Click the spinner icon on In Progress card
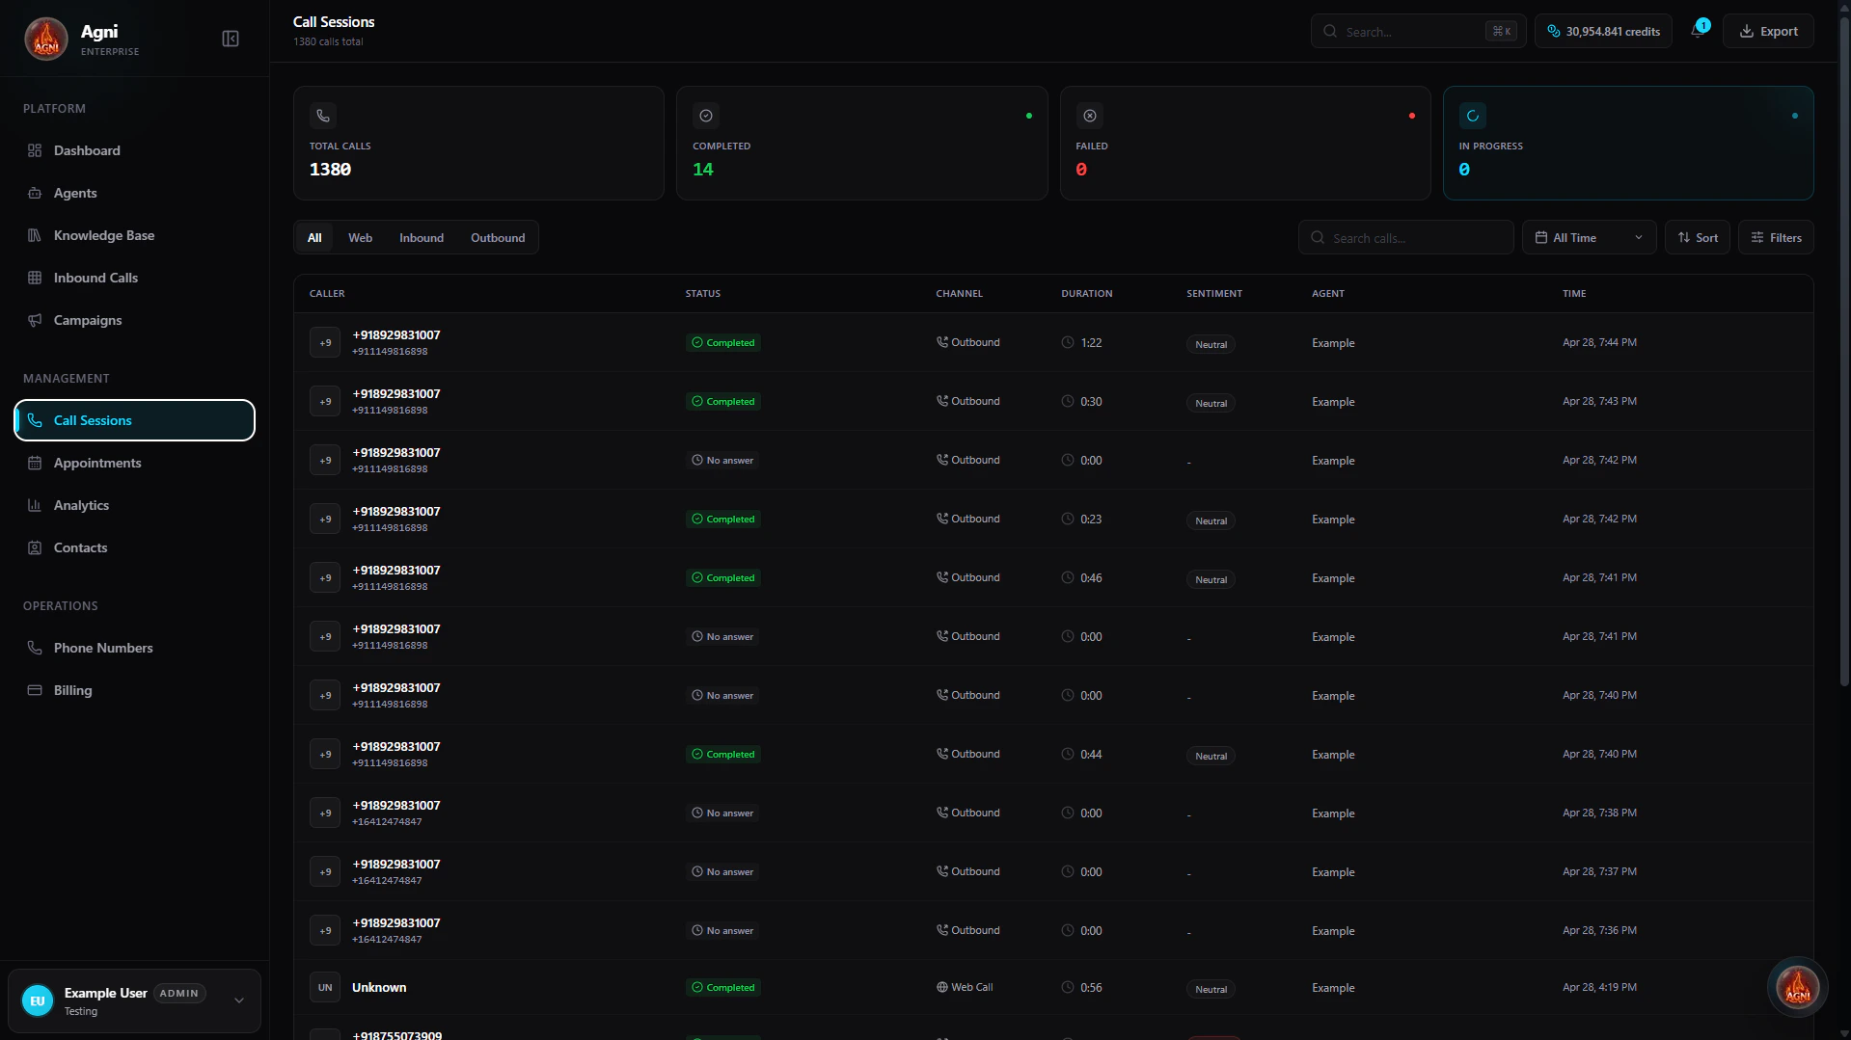1851x1040 pixels. coord(1473,116)
